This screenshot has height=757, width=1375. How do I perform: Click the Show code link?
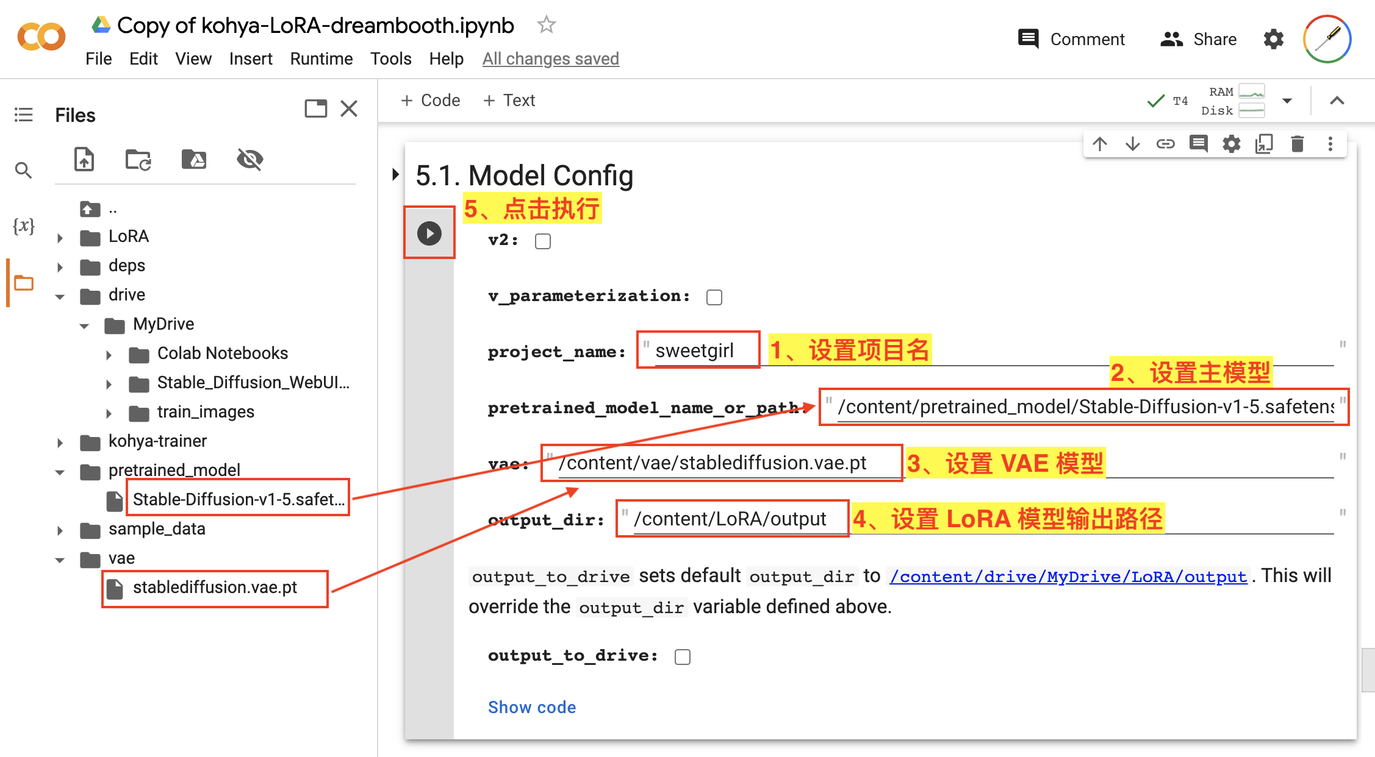pyautogui.click(x=531, y=707)
